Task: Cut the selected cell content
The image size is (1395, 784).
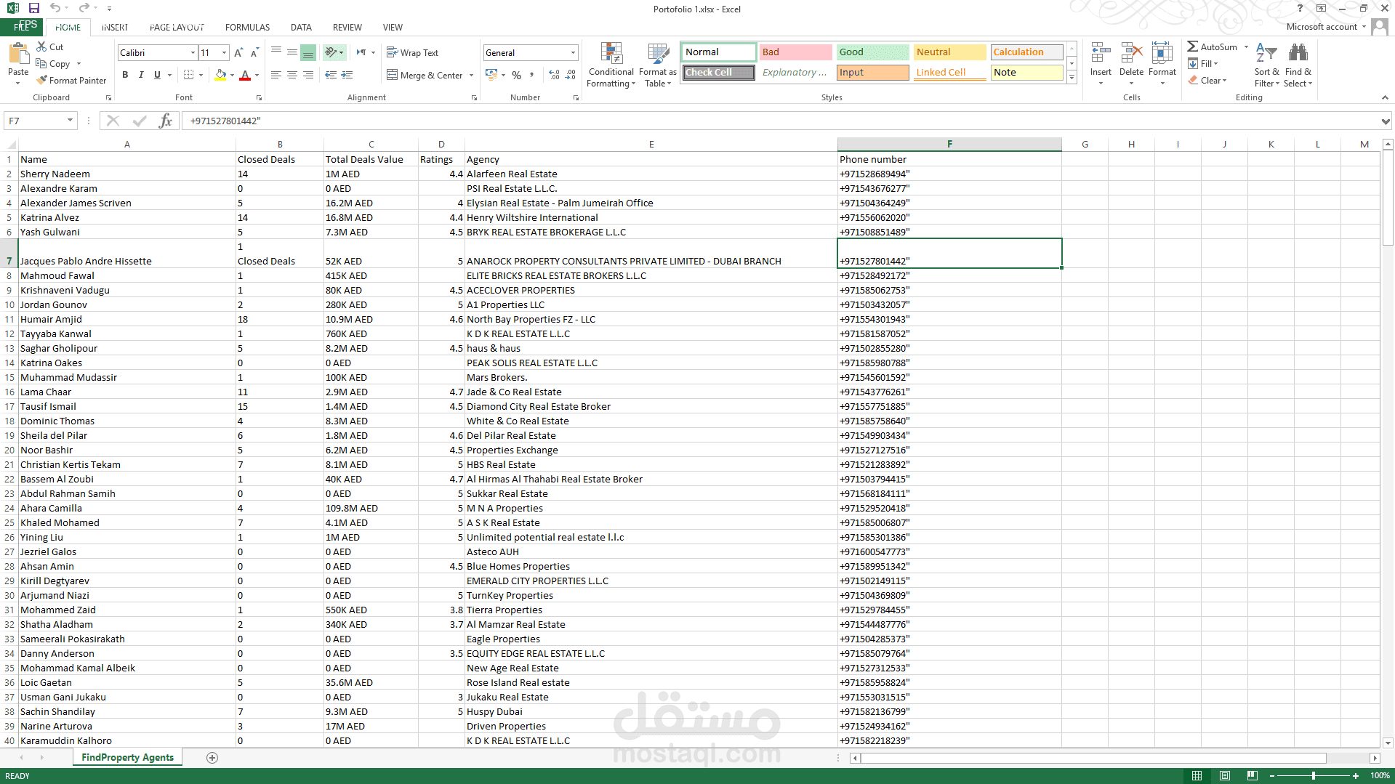Action: [x=50, y=47]
